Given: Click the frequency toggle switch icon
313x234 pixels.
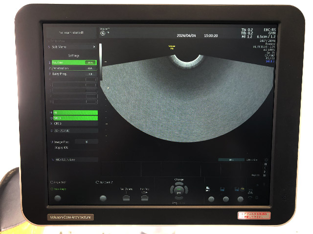Looking at the screenshot, I should point(145,198).
